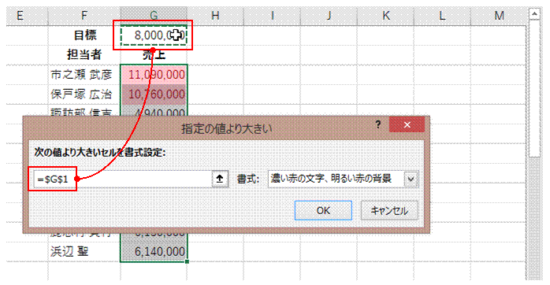Viewport: 550px width, 285px height.
Task: Select the name cell 浜辺 聖
Action: click(84, 252)
